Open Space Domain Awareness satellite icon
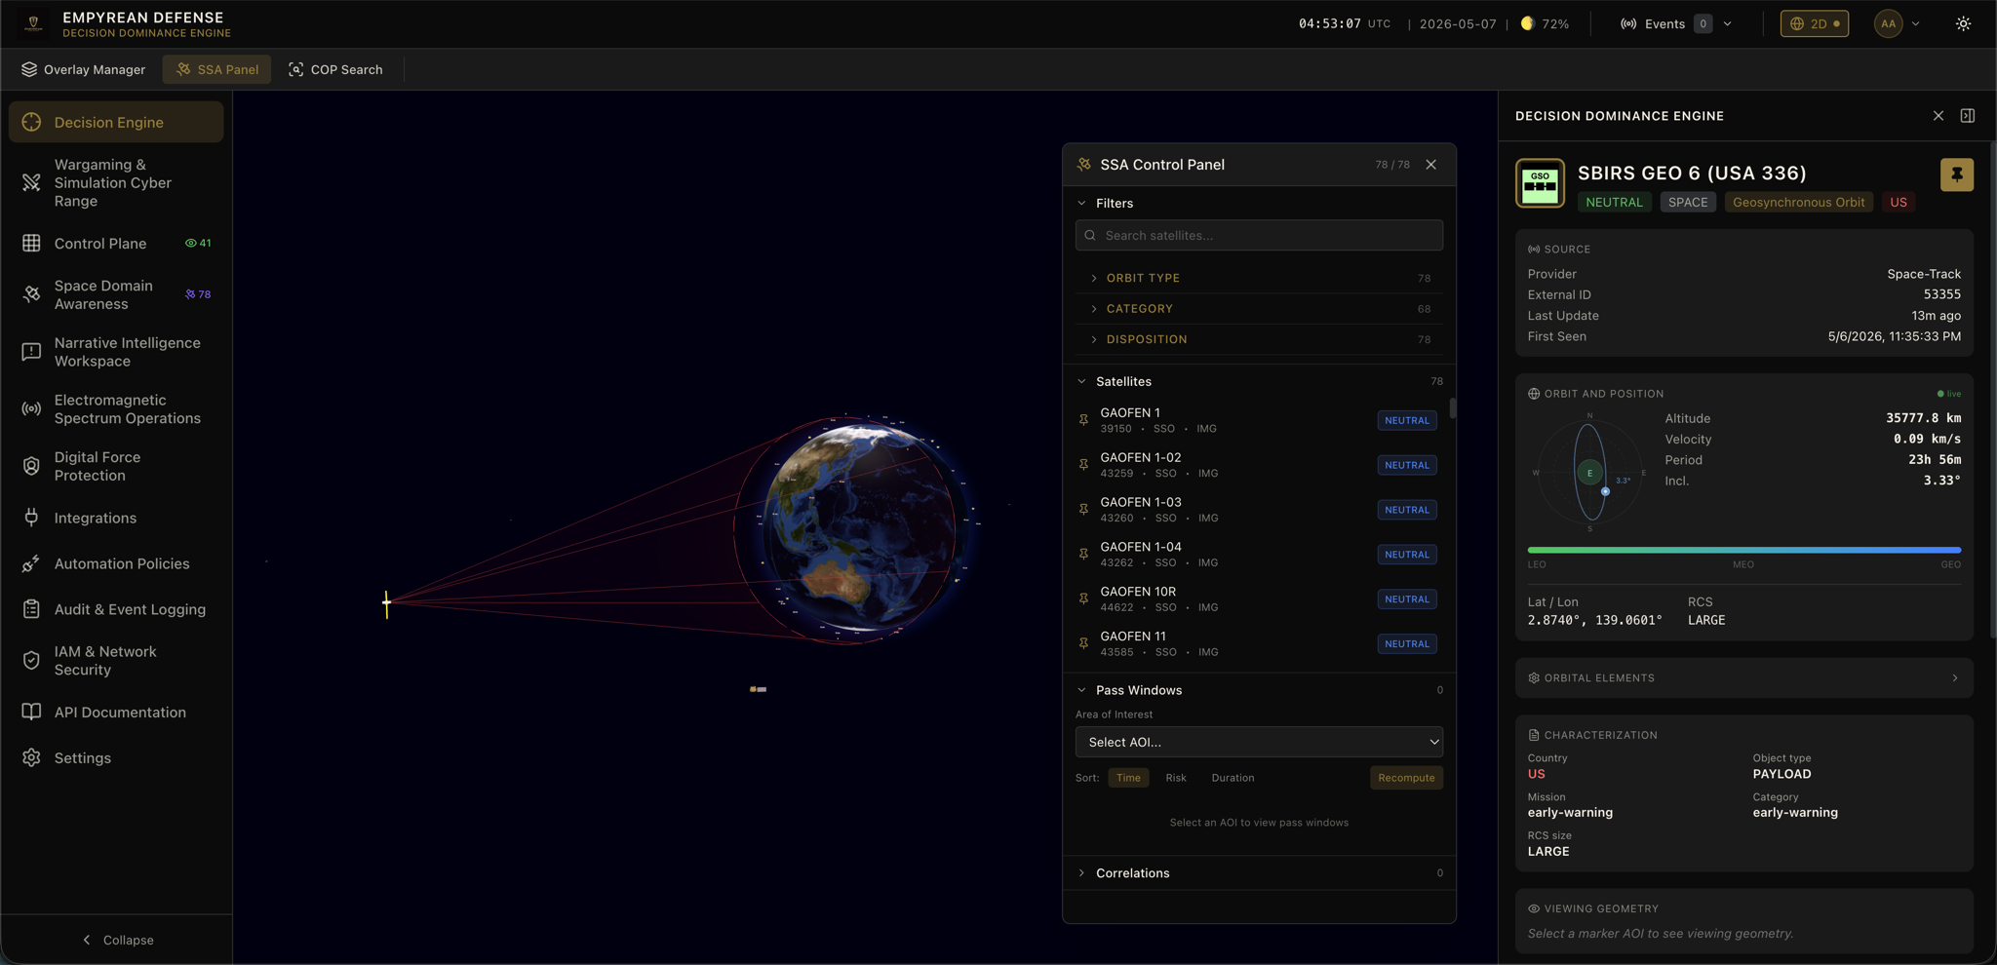 [x=31, y=294]
